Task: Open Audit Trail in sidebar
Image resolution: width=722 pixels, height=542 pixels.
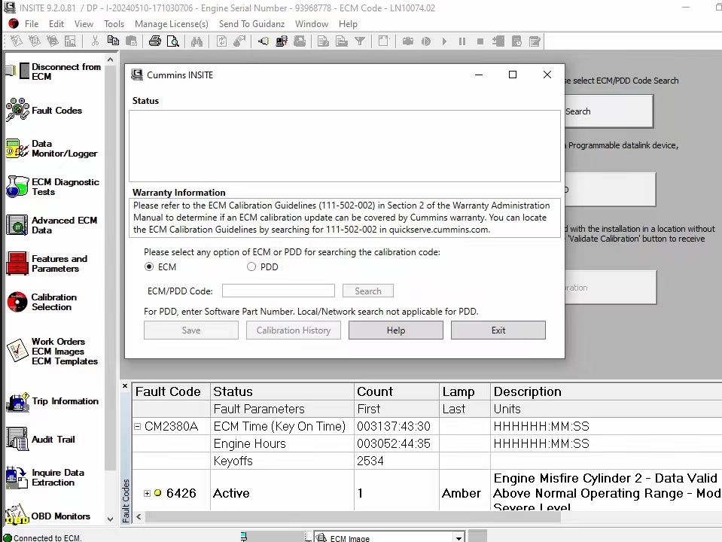Action: point(18,440)
